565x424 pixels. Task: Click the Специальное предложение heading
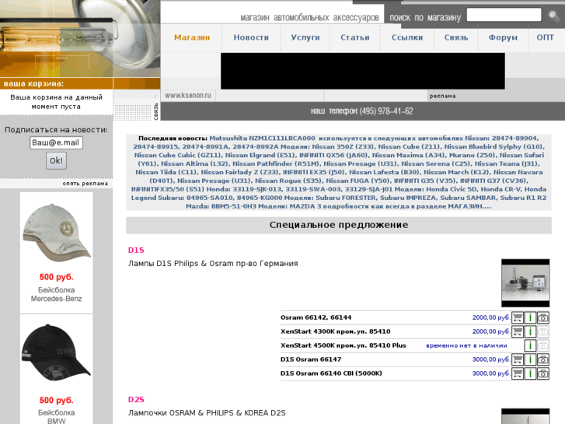[339, 225]
